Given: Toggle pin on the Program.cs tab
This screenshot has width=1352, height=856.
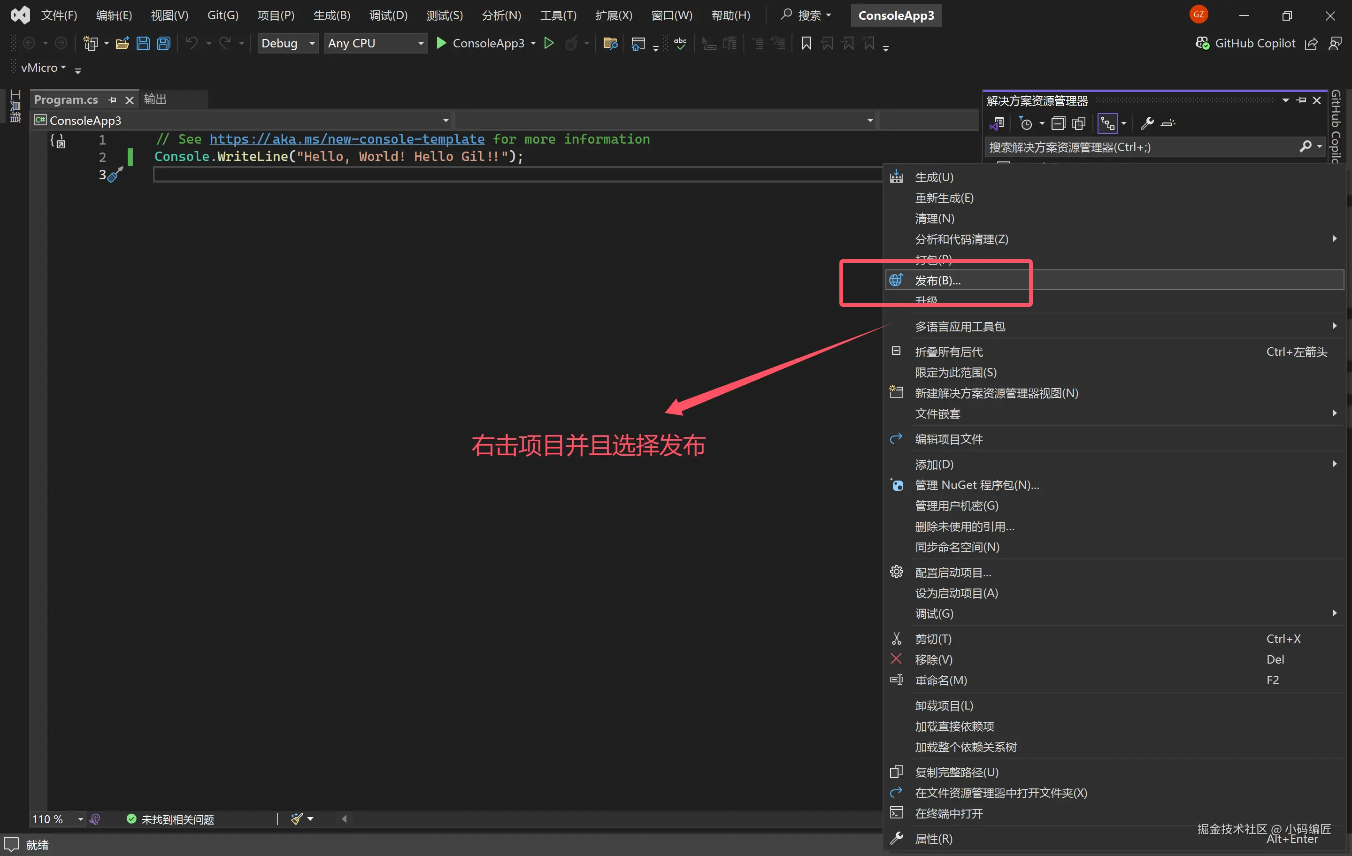Looking at the screenshot, I should click(112, 100).
